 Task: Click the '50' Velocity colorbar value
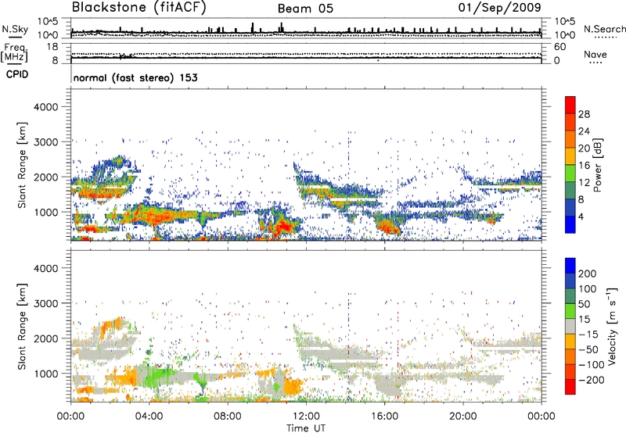click(x=584, y=304)
